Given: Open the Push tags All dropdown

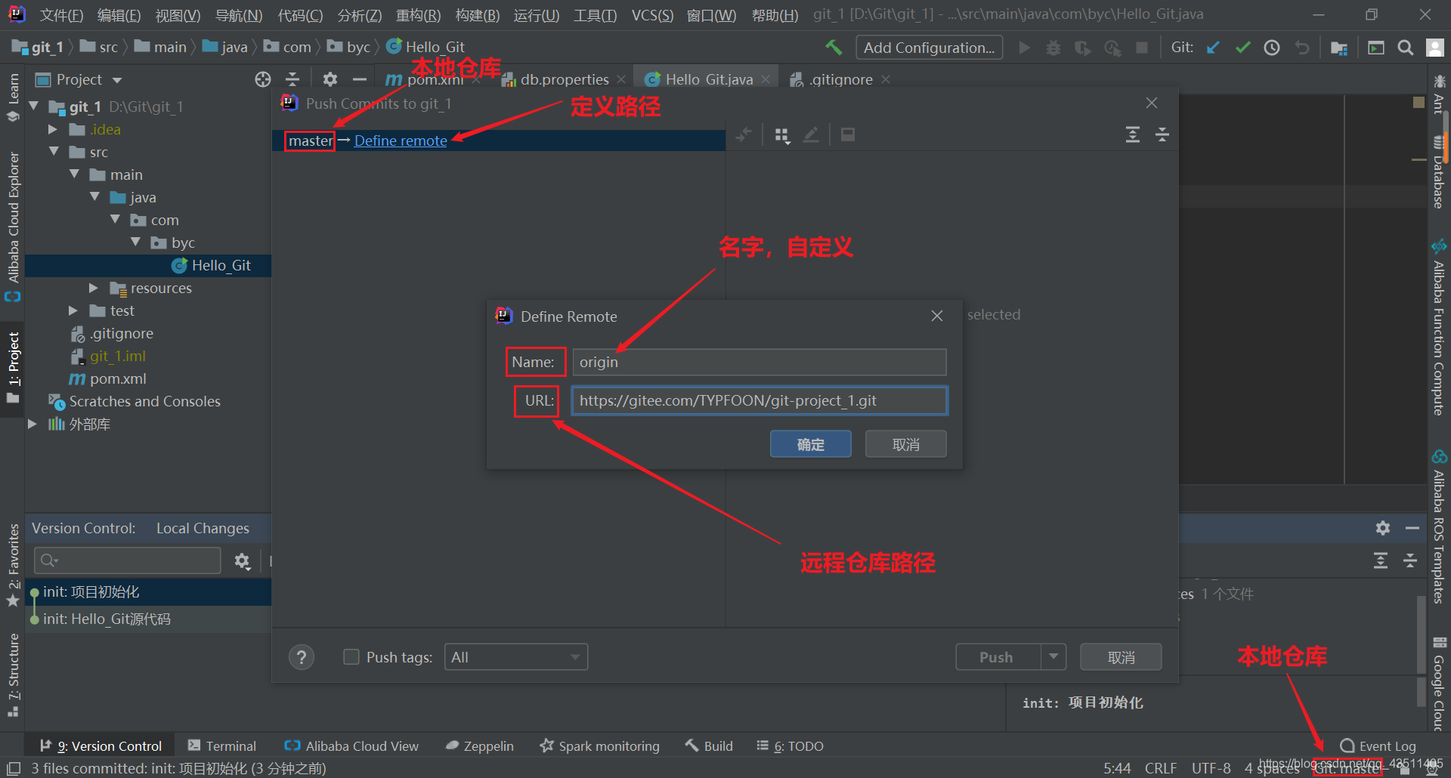Looking at the screenshot, I should (515, 657).
